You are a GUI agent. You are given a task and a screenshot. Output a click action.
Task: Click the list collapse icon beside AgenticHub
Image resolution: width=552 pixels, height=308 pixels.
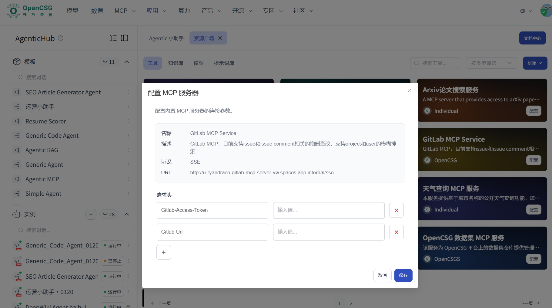pyautogui.click(x=113, y=38)
